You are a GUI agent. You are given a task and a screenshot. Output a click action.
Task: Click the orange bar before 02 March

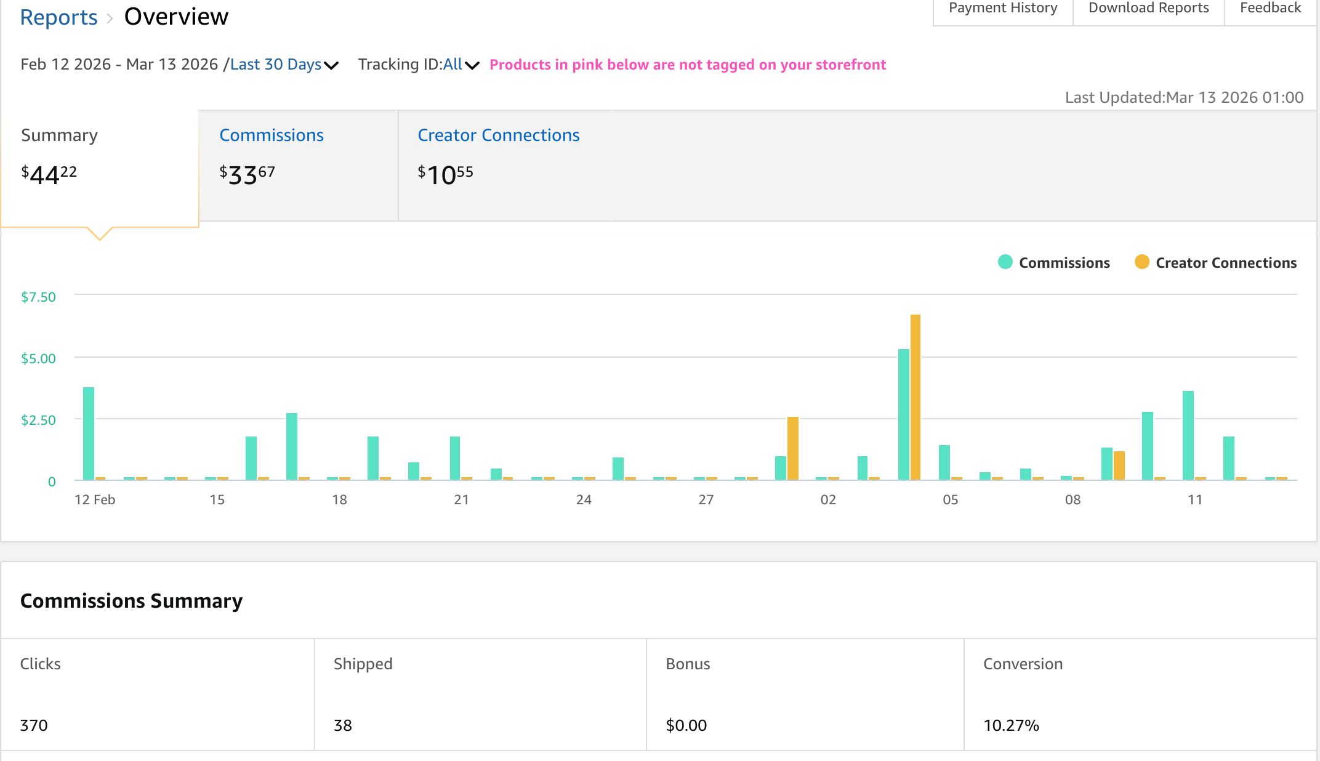click(x=793, y=448)
